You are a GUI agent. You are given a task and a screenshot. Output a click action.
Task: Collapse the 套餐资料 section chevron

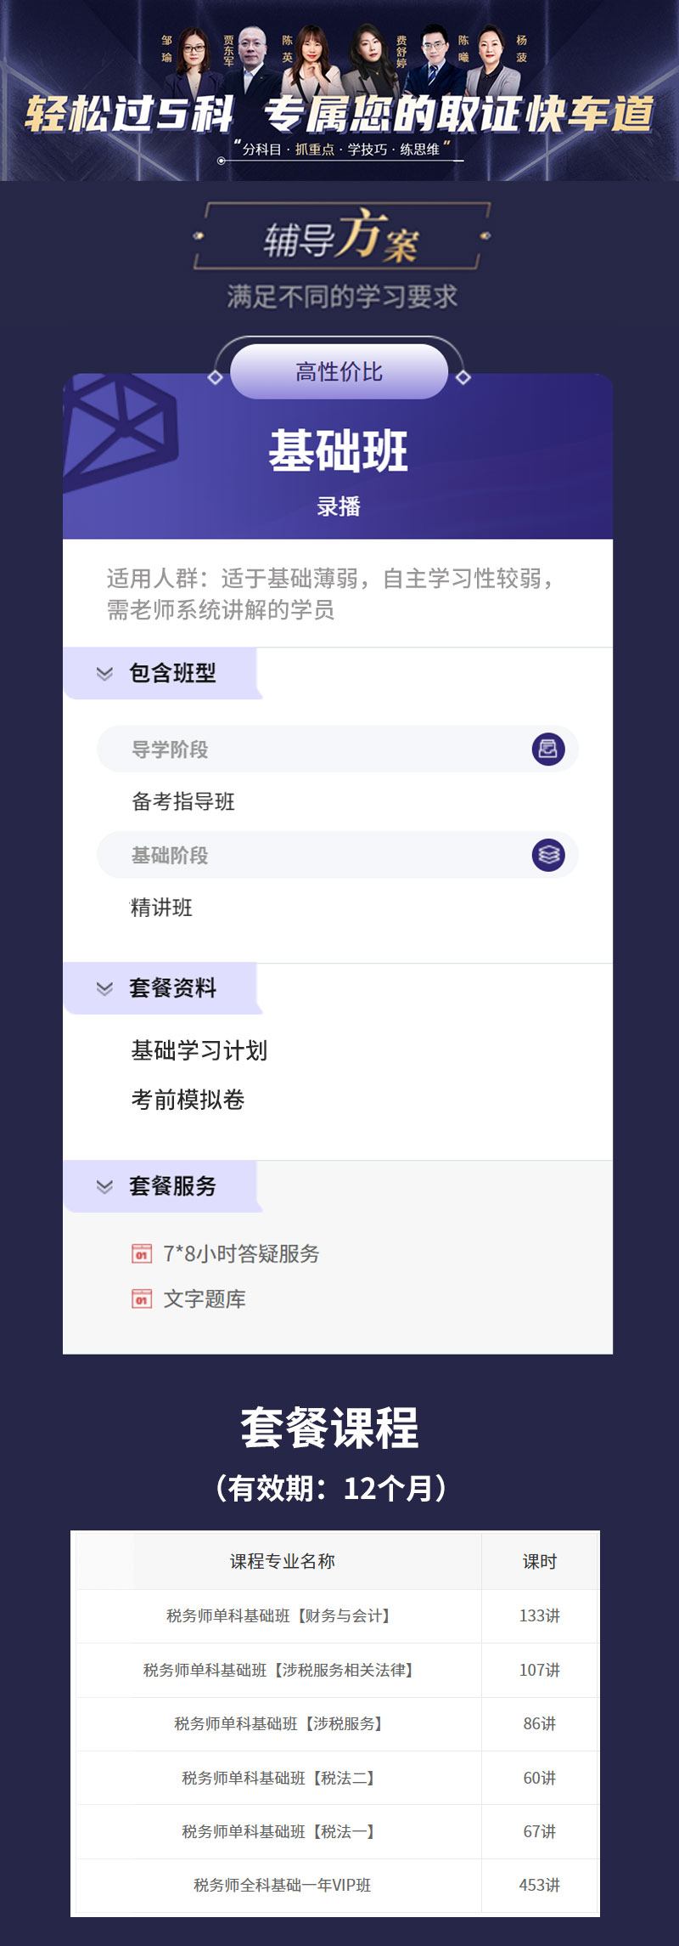click(x=104, y=988)
